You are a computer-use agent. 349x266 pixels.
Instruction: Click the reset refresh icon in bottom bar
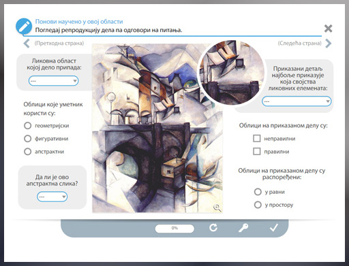tap(213, 227)
